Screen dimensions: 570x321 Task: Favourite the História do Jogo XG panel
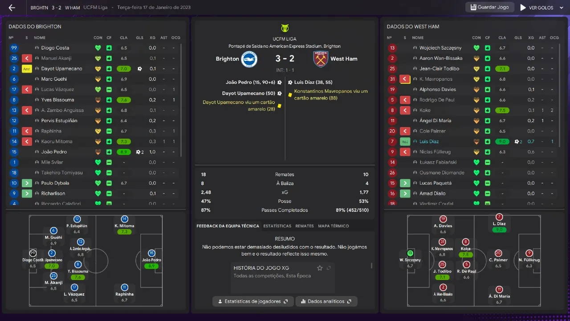point(320,268)
